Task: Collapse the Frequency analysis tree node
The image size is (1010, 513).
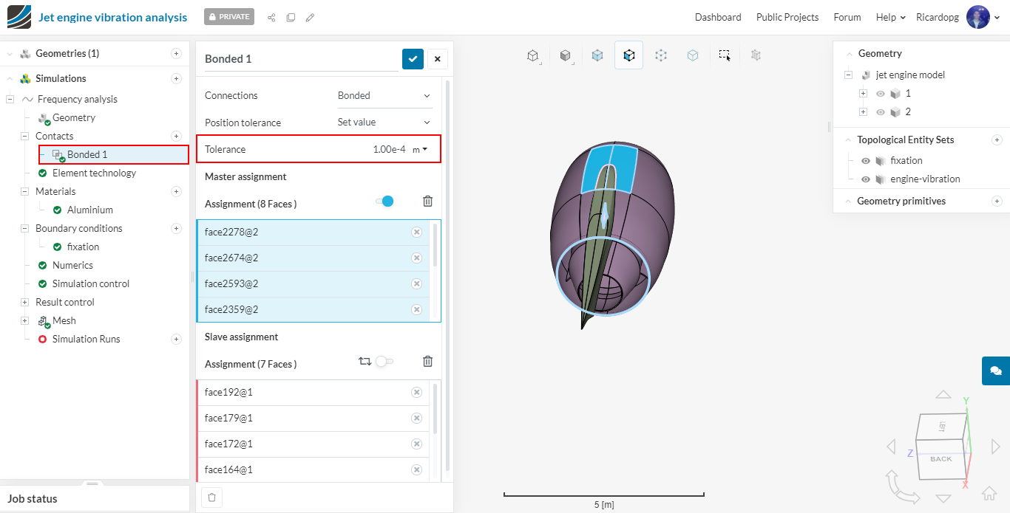Action: click(10, 99)
